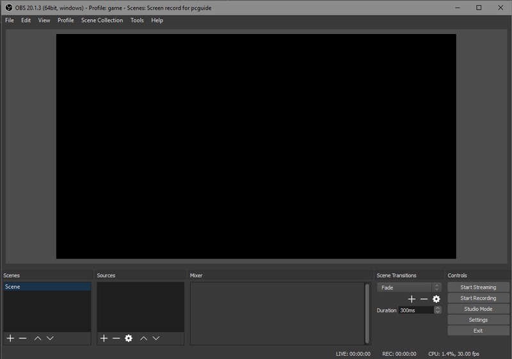Open the Scene Collection menu
The width and height of the screenshot is (512, 359).
pyautogui.click(x=102, y=20)
